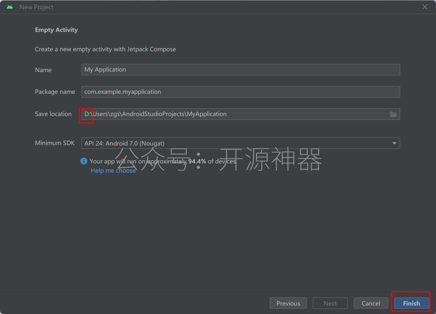Click the Minimum SDK label

[55, 143]
